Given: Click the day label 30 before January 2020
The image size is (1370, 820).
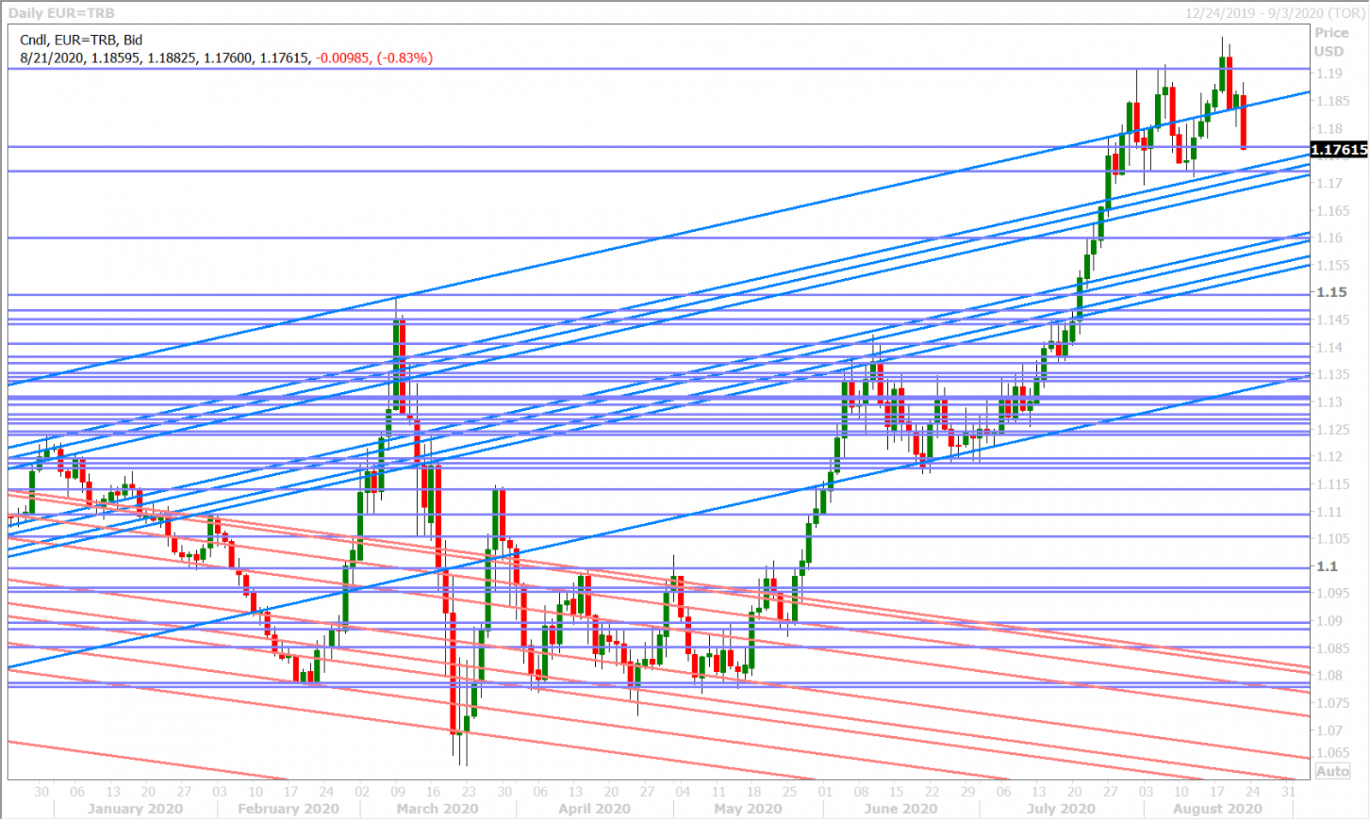Looking at the screenshot, I should [x=42, y=792].
